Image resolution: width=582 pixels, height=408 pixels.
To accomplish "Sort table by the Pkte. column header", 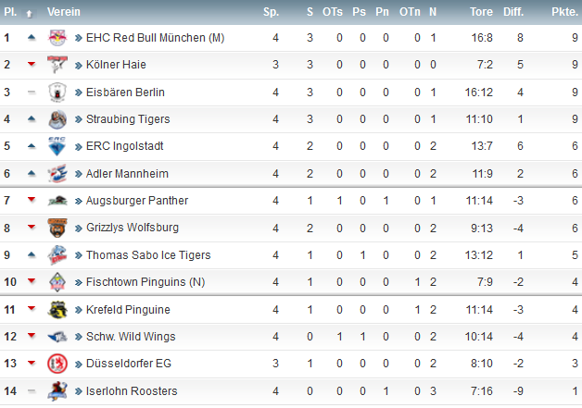I will coord(564,12).
